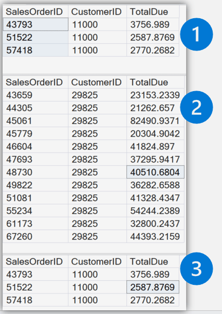This screenshot has width=222, height=314.
Task: Click CustomerID header above the 29825 rows
Action: click(x=97, y=82)
